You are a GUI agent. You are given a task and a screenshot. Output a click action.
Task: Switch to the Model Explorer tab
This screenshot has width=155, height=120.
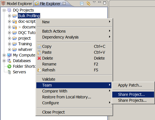pyautogui.click(x=17, y=4)
